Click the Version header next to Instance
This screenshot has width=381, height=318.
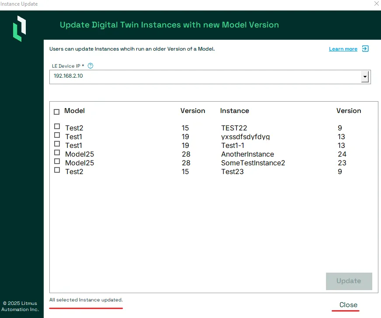(x=349, y=111)
